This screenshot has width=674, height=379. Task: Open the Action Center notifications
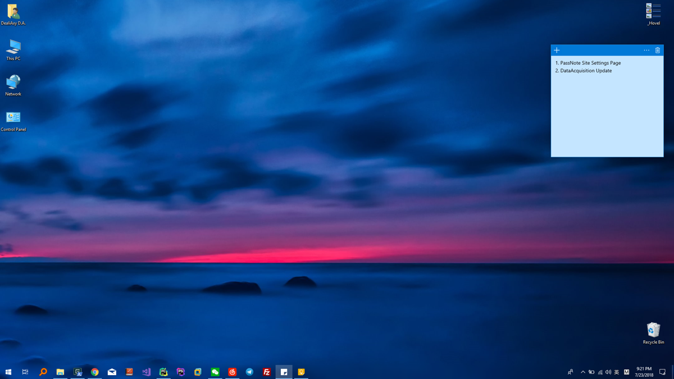tap(662, 372)
